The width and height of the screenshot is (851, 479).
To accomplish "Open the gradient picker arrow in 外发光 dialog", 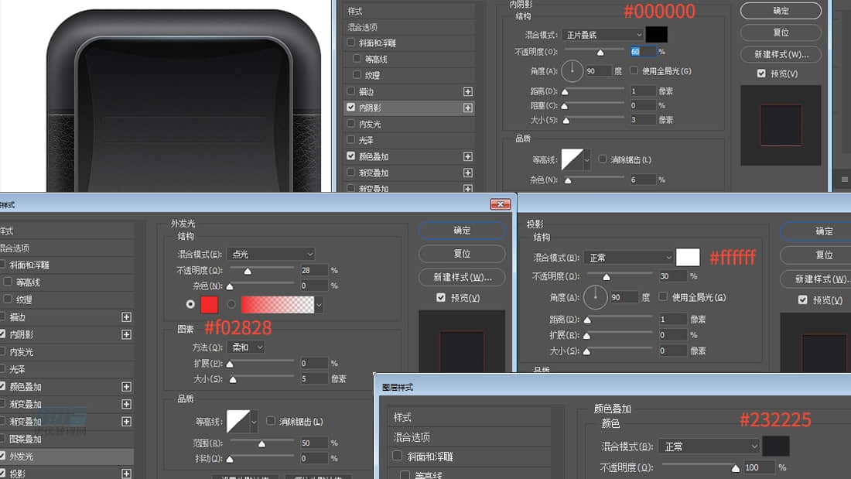I will pos(319,305).
